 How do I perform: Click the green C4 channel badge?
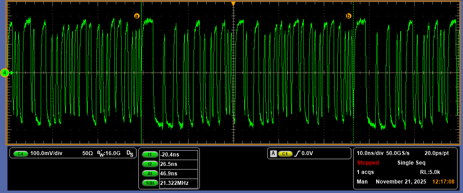(21, 154)
